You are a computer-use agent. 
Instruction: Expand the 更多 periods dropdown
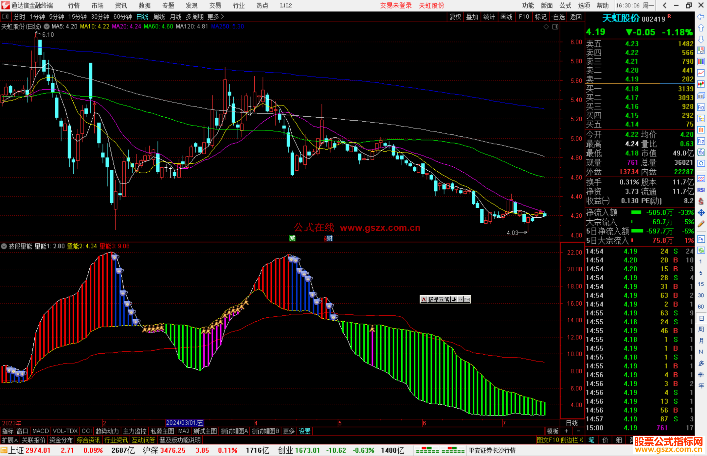pos(216,17)
